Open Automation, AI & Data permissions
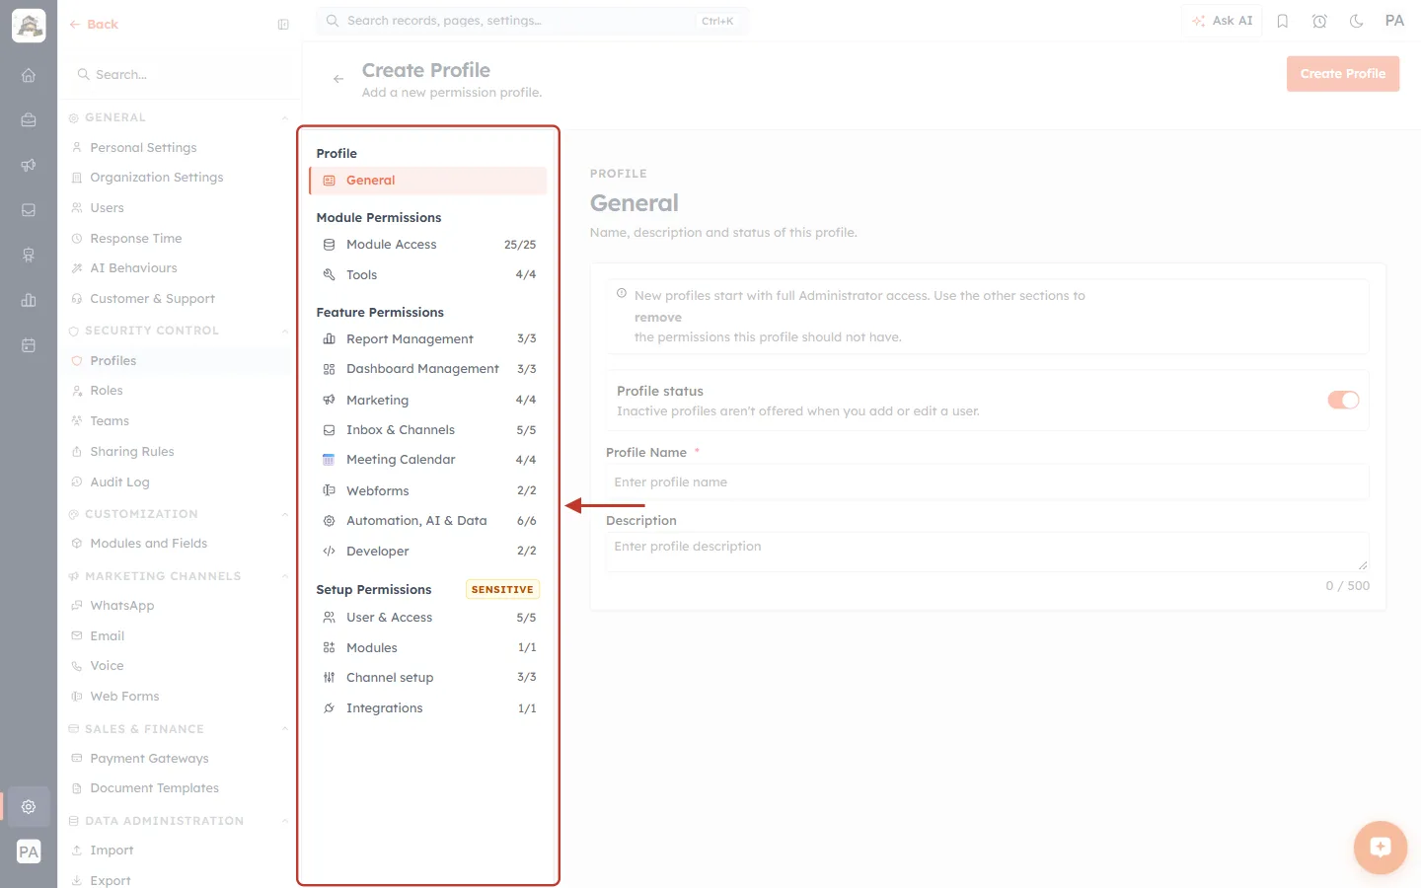Image resolution: width=1421 pixels, height=888 pixels. [x=427, y=521]
